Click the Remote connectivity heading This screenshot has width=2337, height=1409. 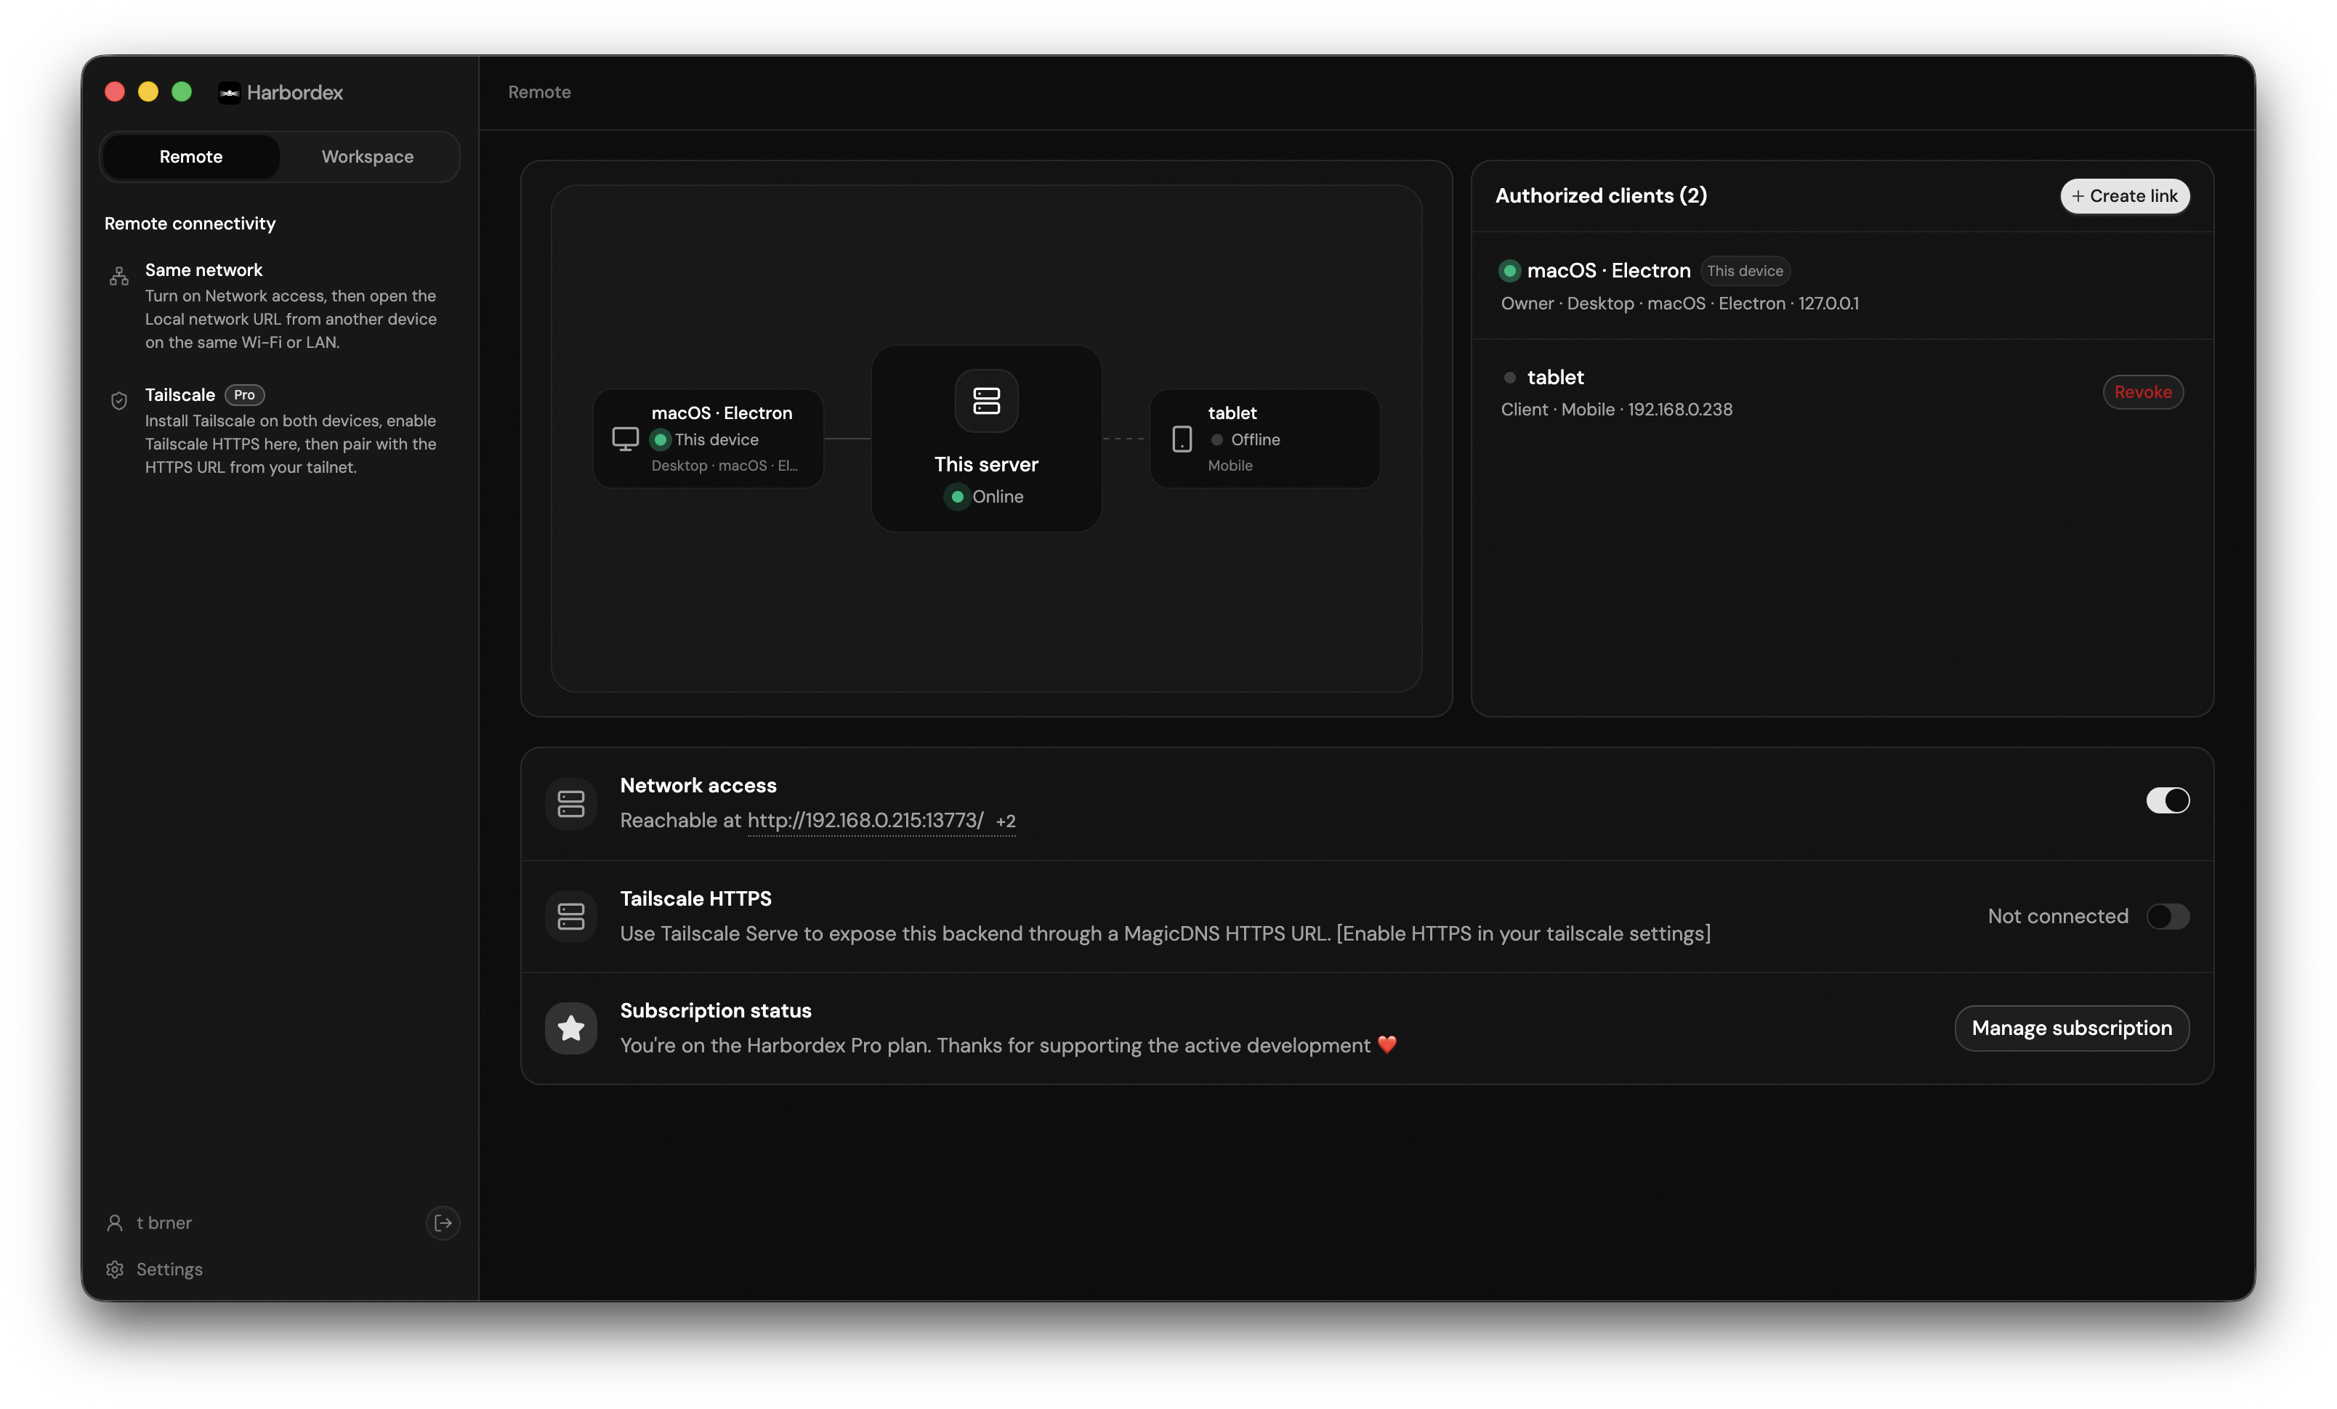190,224
